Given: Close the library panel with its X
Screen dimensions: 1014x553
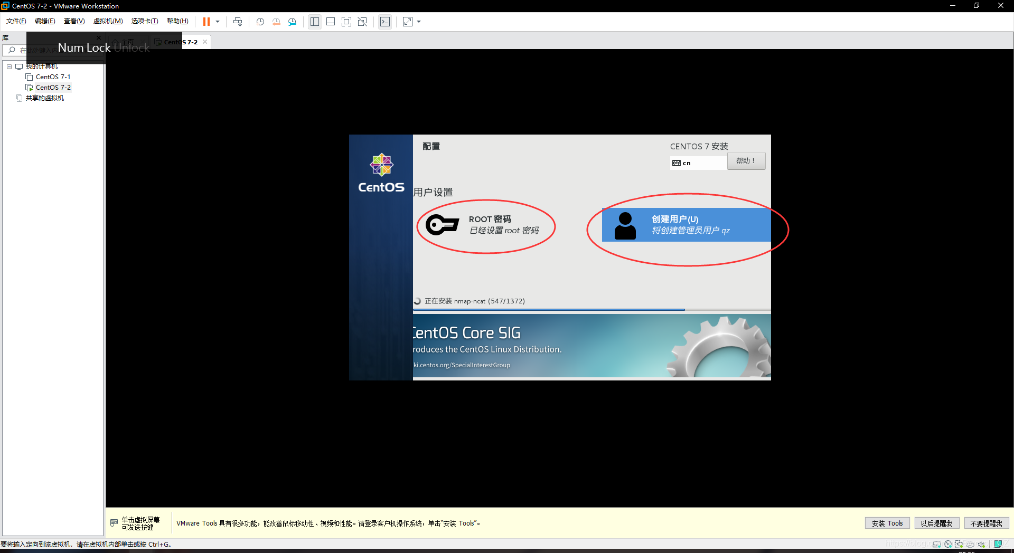Looking at the screenshot, I should (99, 37).
